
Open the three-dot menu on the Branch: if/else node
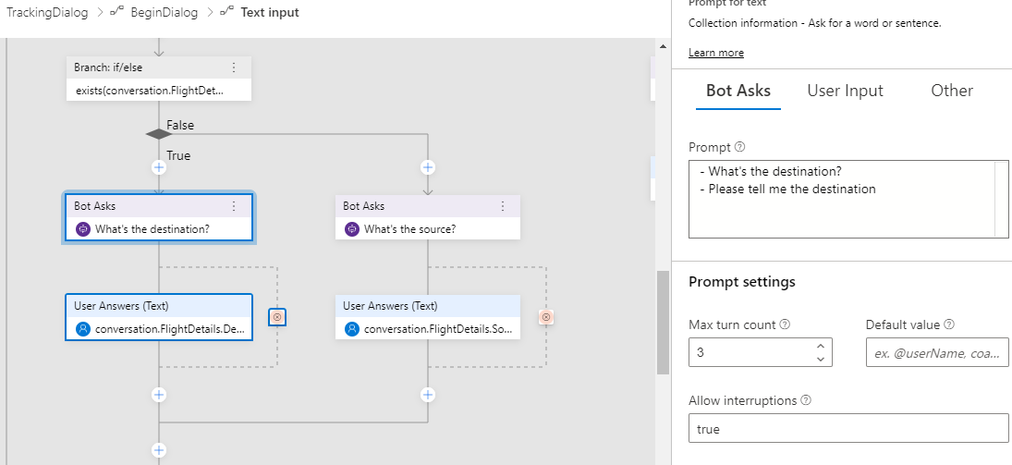tap(234, 67)
